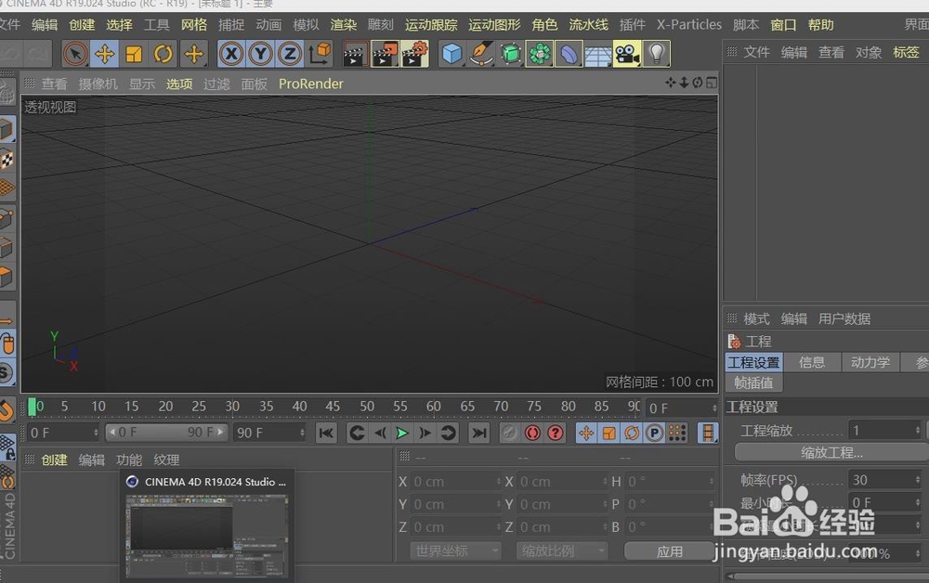The height and width of the screenshot is (583, 929).
Task: Click the 0 F–90 F preview range bar
Action: [x=166, y=433]
